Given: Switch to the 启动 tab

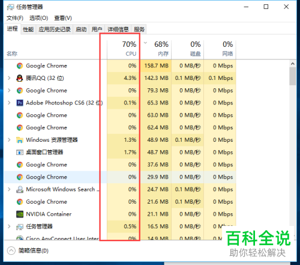Looking at the screenshot, I should [81, 29].
